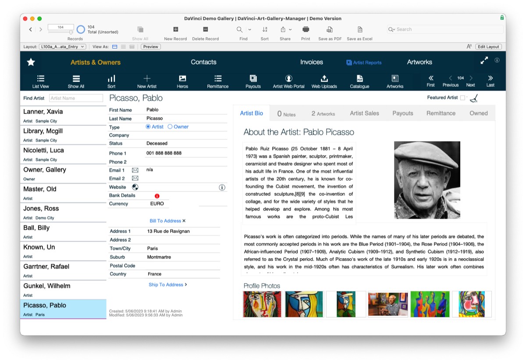526x362 pixels.
Task: Open the Artworks section in top navy bar
Action: click(419, 62)
